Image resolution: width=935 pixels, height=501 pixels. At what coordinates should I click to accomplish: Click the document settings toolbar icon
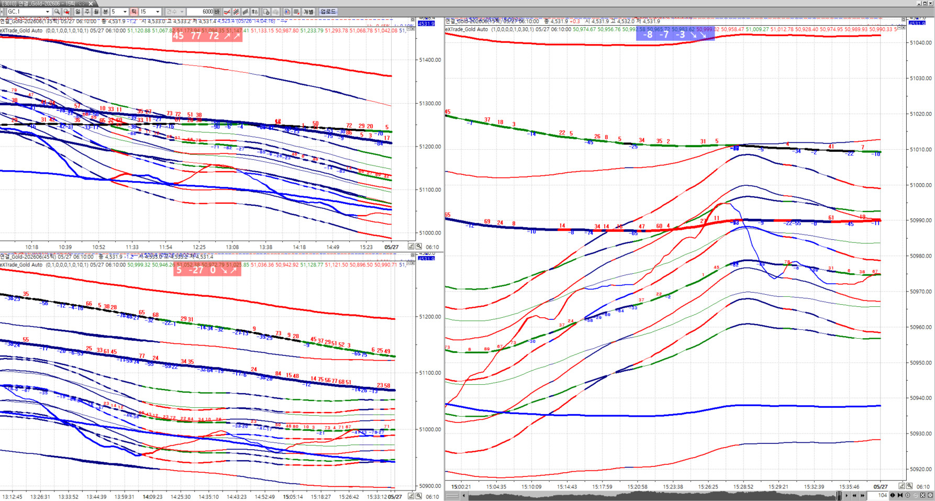point(266,12)
